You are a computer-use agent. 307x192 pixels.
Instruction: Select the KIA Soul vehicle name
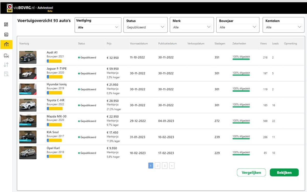pyautogui.click(x=52, y=132)
